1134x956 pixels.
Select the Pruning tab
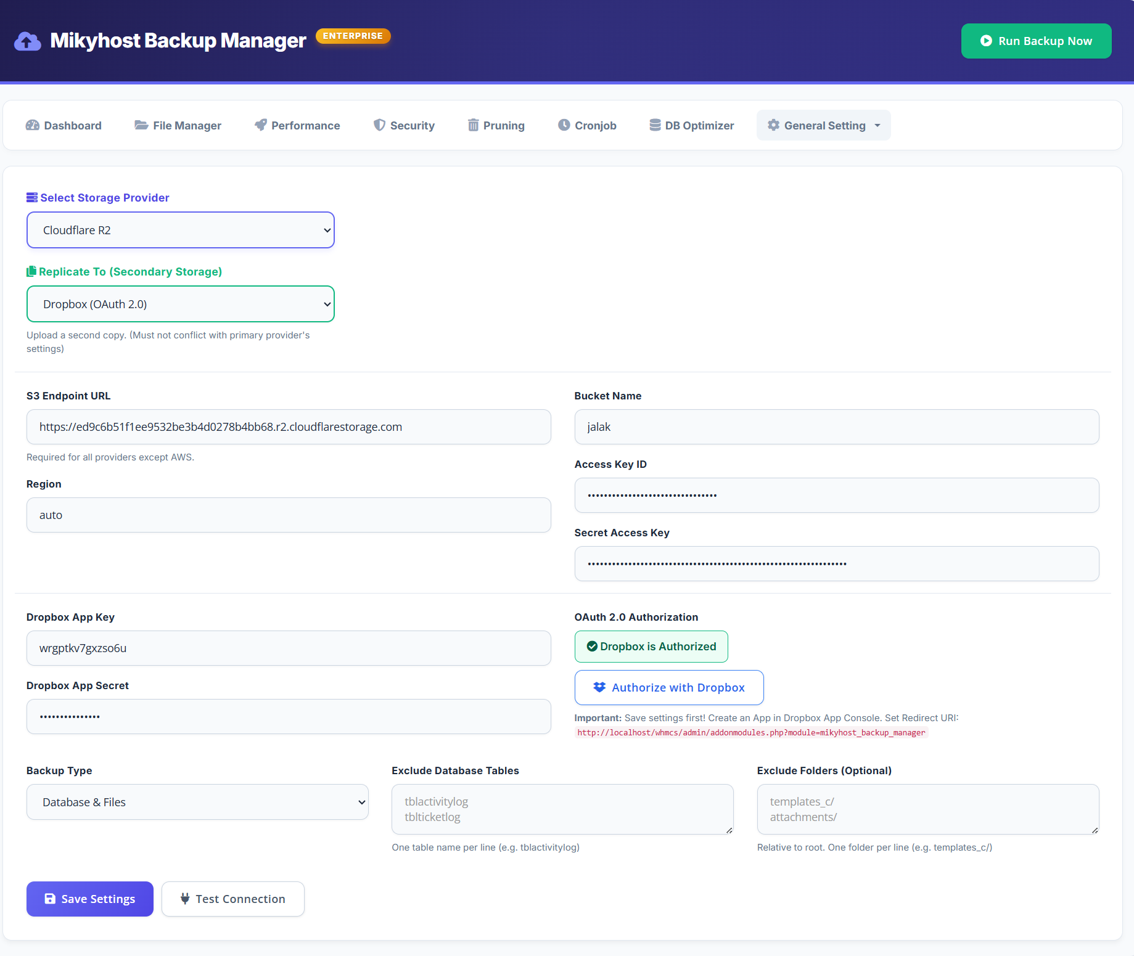pos(496,125)
